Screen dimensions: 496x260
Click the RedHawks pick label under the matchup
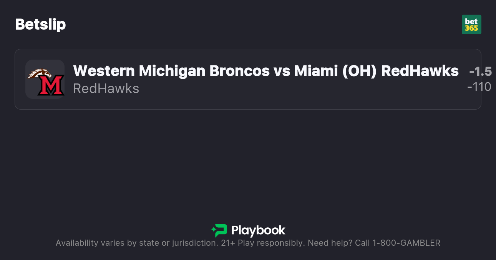[106, 88]
